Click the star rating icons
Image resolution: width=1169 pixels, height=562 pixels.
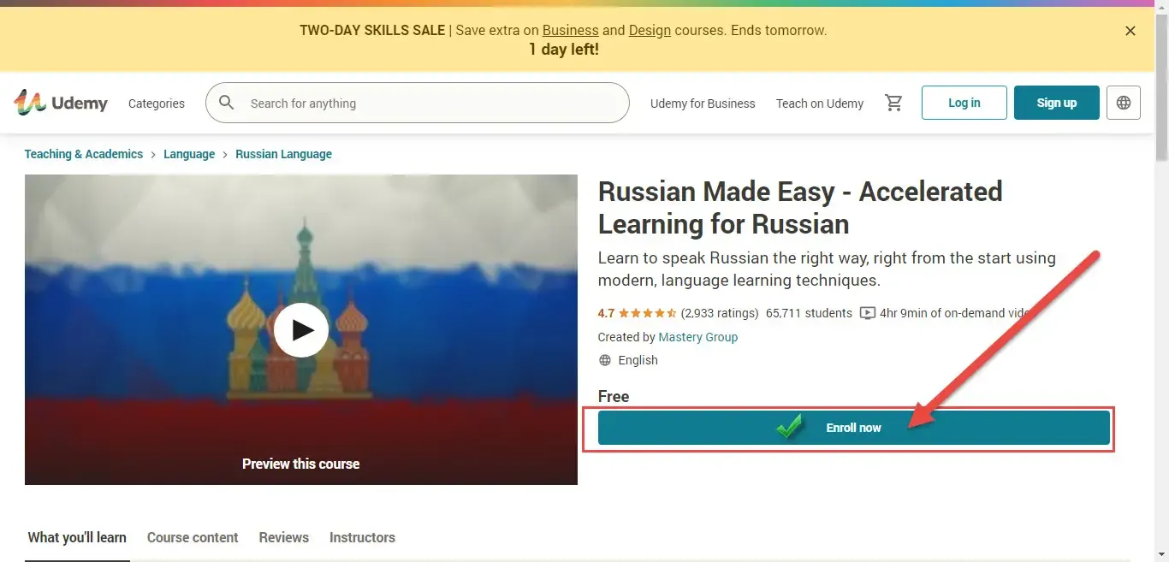click(648, 313)
